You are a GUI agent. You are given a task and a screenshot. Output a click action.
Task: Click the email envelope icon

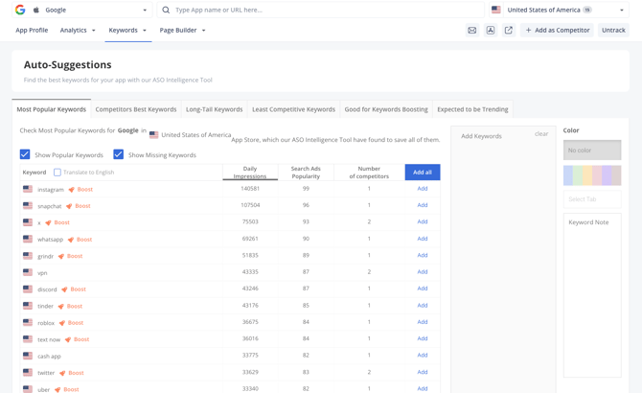[x=472, y=30]
